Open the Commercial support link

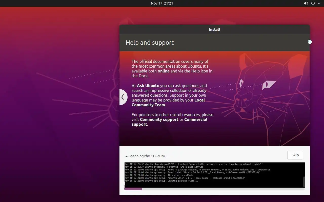click(x=169, y=122)
